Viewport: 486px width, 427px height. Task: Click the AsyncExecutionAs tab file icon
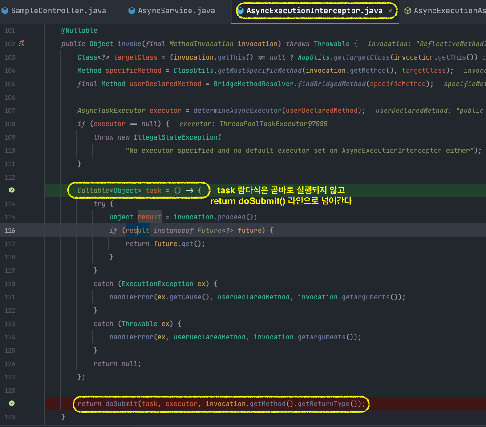coord(408,11)
